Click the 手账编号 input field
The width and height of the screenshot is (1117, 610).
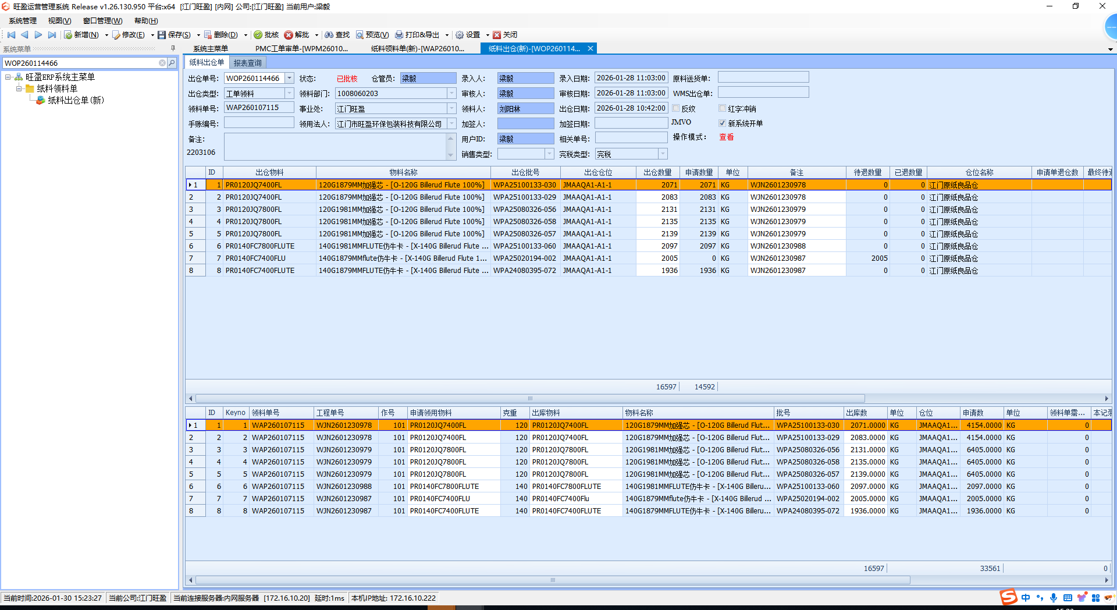(259, 123)
